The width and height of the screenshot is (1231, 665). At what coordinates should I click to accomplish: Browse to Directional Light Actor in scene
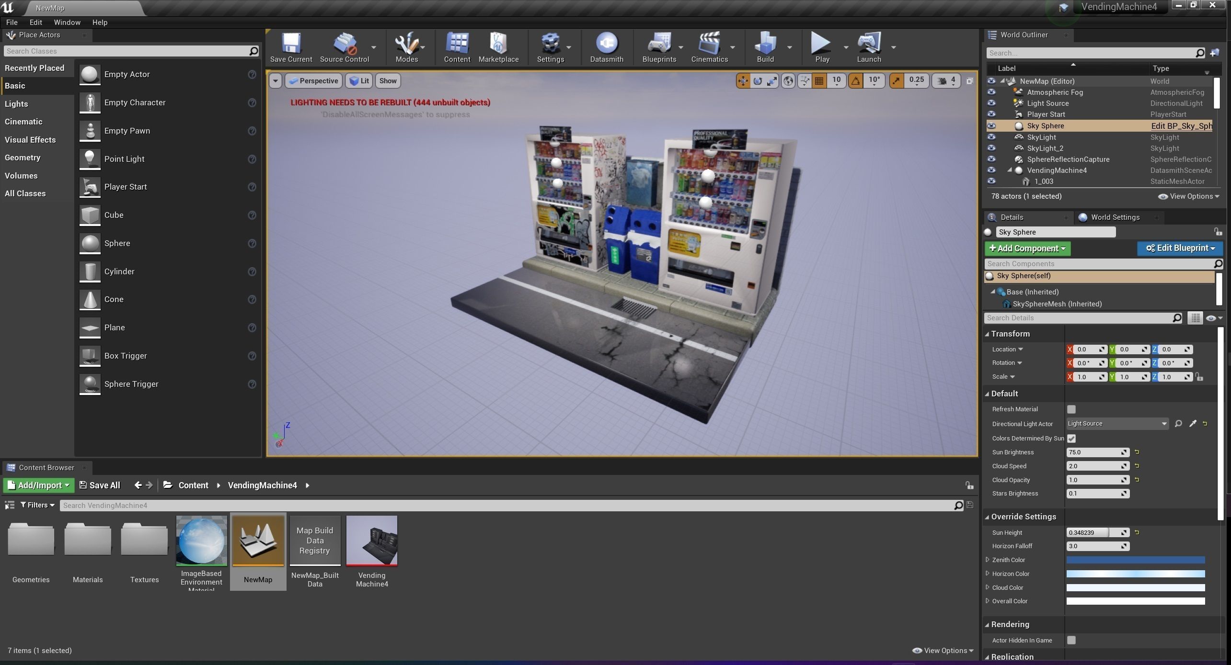point(1178,424)
